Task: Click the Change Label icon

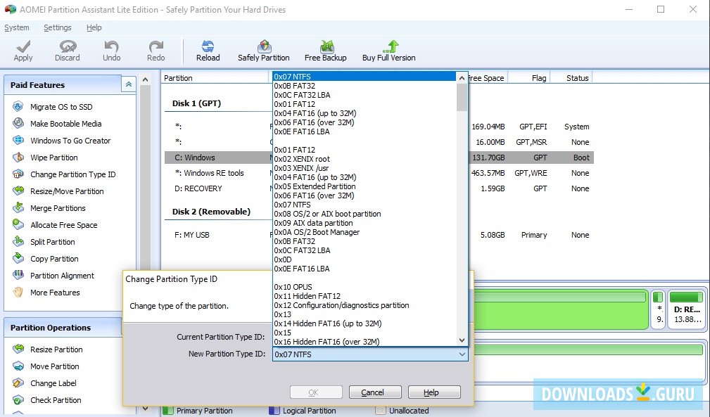Action: 18,383
